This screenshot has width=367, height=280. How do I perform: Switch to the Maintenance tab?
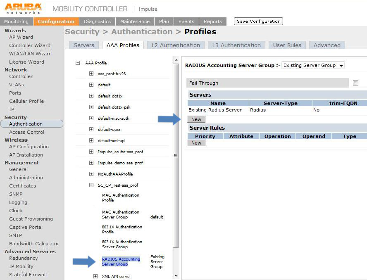[x=135, y=21]
